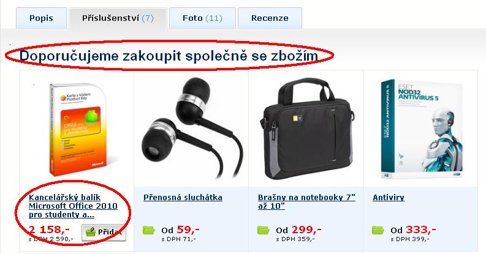Viewport: 486px width, 254px height.
Task: Follow the Brašny na notebooky link
Action: [306, 202]
